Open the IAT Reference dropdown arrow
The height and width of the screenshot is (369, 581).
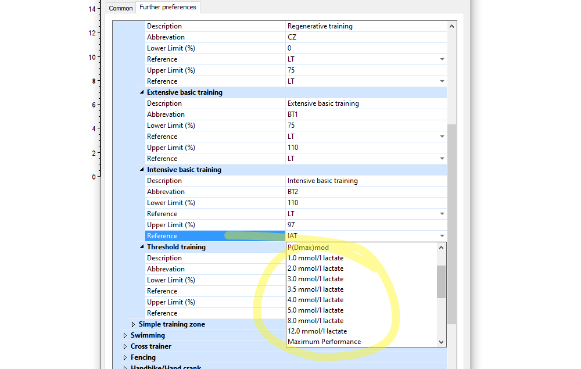coord(442,235)
